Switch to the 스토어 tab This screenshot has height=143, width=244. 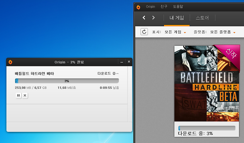point(202,18)
